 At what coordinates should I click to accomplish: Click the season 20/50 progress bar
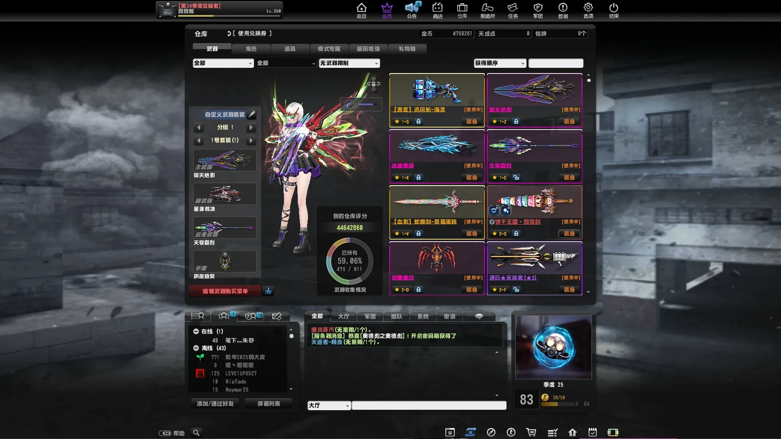(x=558, y=404)
